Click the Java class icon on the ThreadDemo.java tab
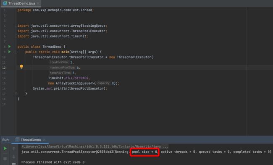The height and width of the screenshot is (165, 273). 5,3
